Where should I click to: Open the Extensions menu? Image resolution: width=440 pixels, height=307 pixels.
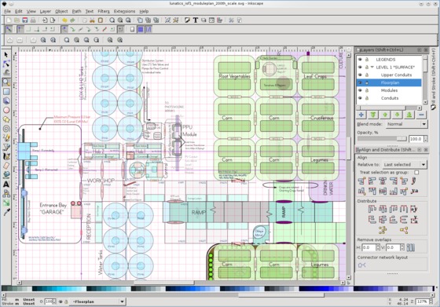click(124, 11)
